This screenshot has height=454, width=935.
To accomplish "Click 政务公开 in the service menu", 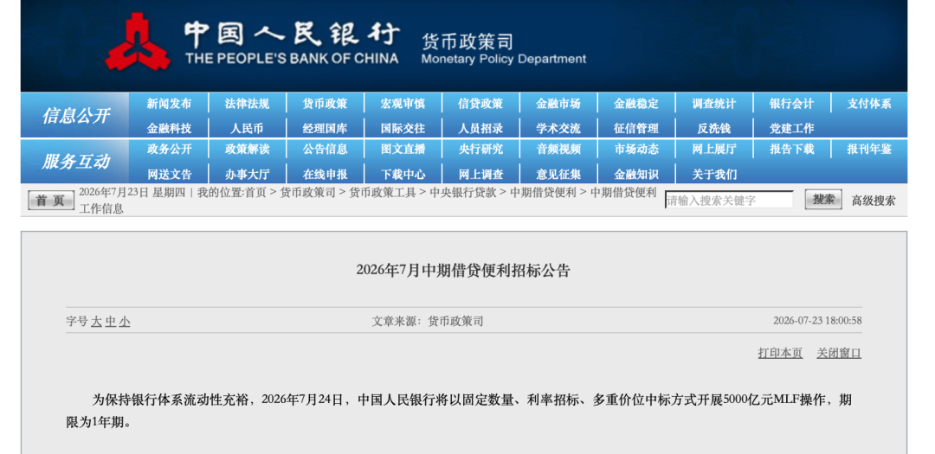I will [170, 149].
